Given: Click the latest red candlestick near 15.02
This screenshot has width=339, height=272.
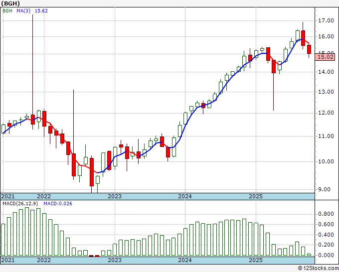Looking at the screenshot, I should 309,49.
